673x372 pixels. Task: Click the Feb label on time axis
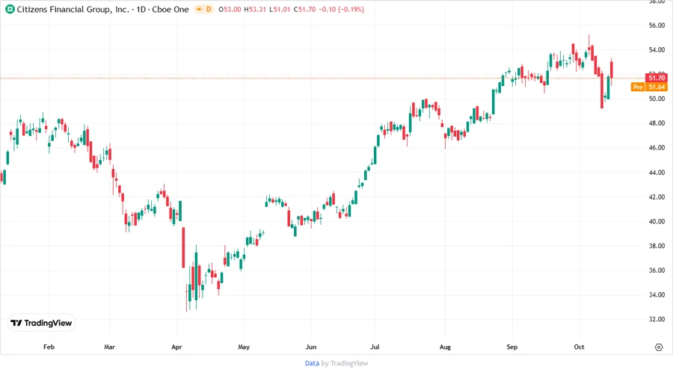pyautogui.click(x=49, y=347)
